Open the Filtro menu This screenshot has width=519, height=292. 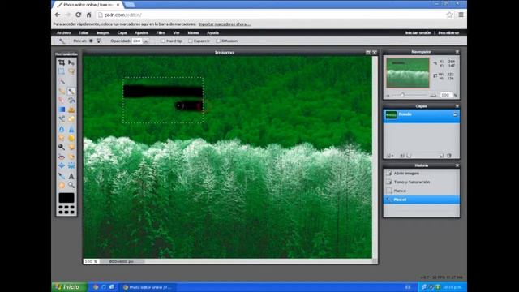point(161,32)
